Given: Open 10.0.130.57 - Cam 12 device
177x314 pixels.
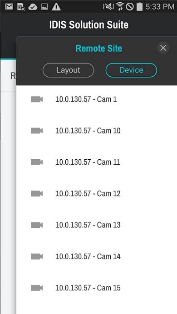Looking at the screenshot, I should (97, 194).
